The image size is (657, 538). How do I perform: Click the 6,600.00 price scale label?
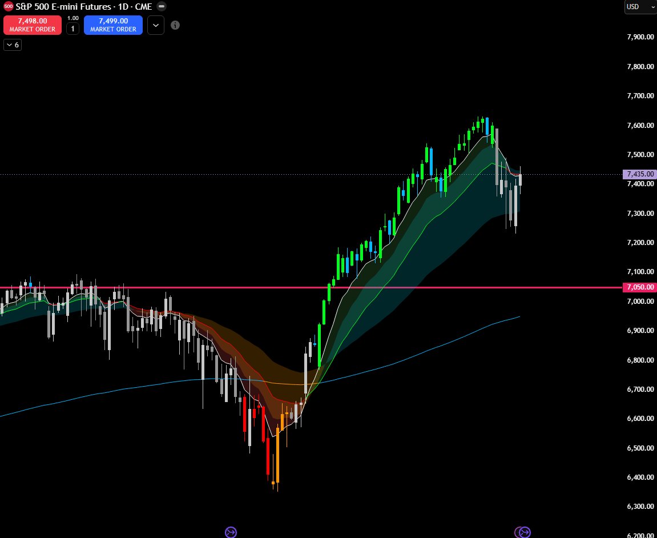[640, 419]
